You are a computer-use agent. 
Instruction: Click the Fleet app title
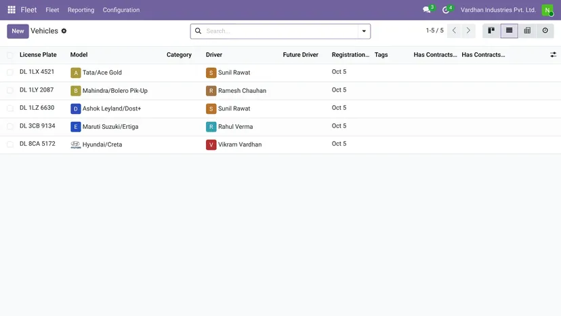click(x=28, y=9)
